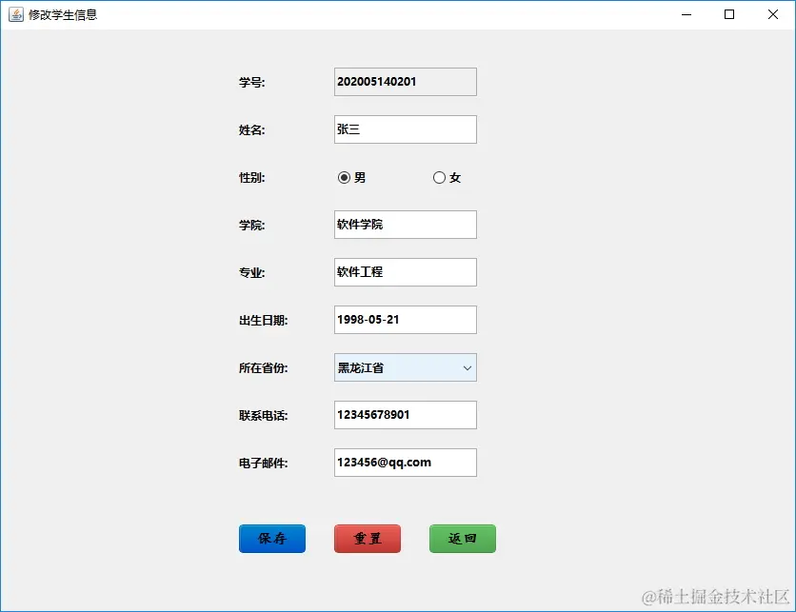
Task: Click the 修改学生信息 window title text
Action: pyautogui.click(x=63, y=14)
